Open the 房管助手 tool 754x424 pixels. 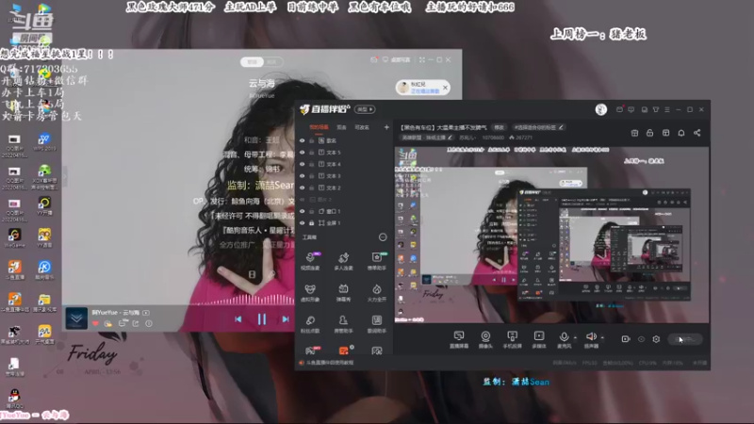point(343,324)
